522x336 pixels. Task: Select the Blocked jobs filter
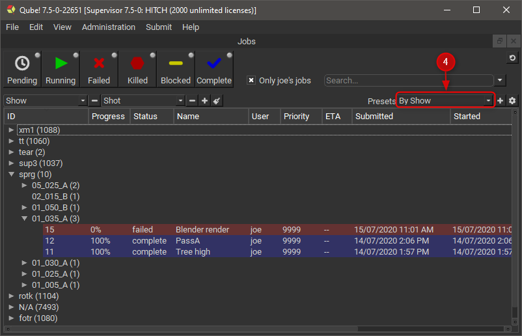tap(176, 69)
